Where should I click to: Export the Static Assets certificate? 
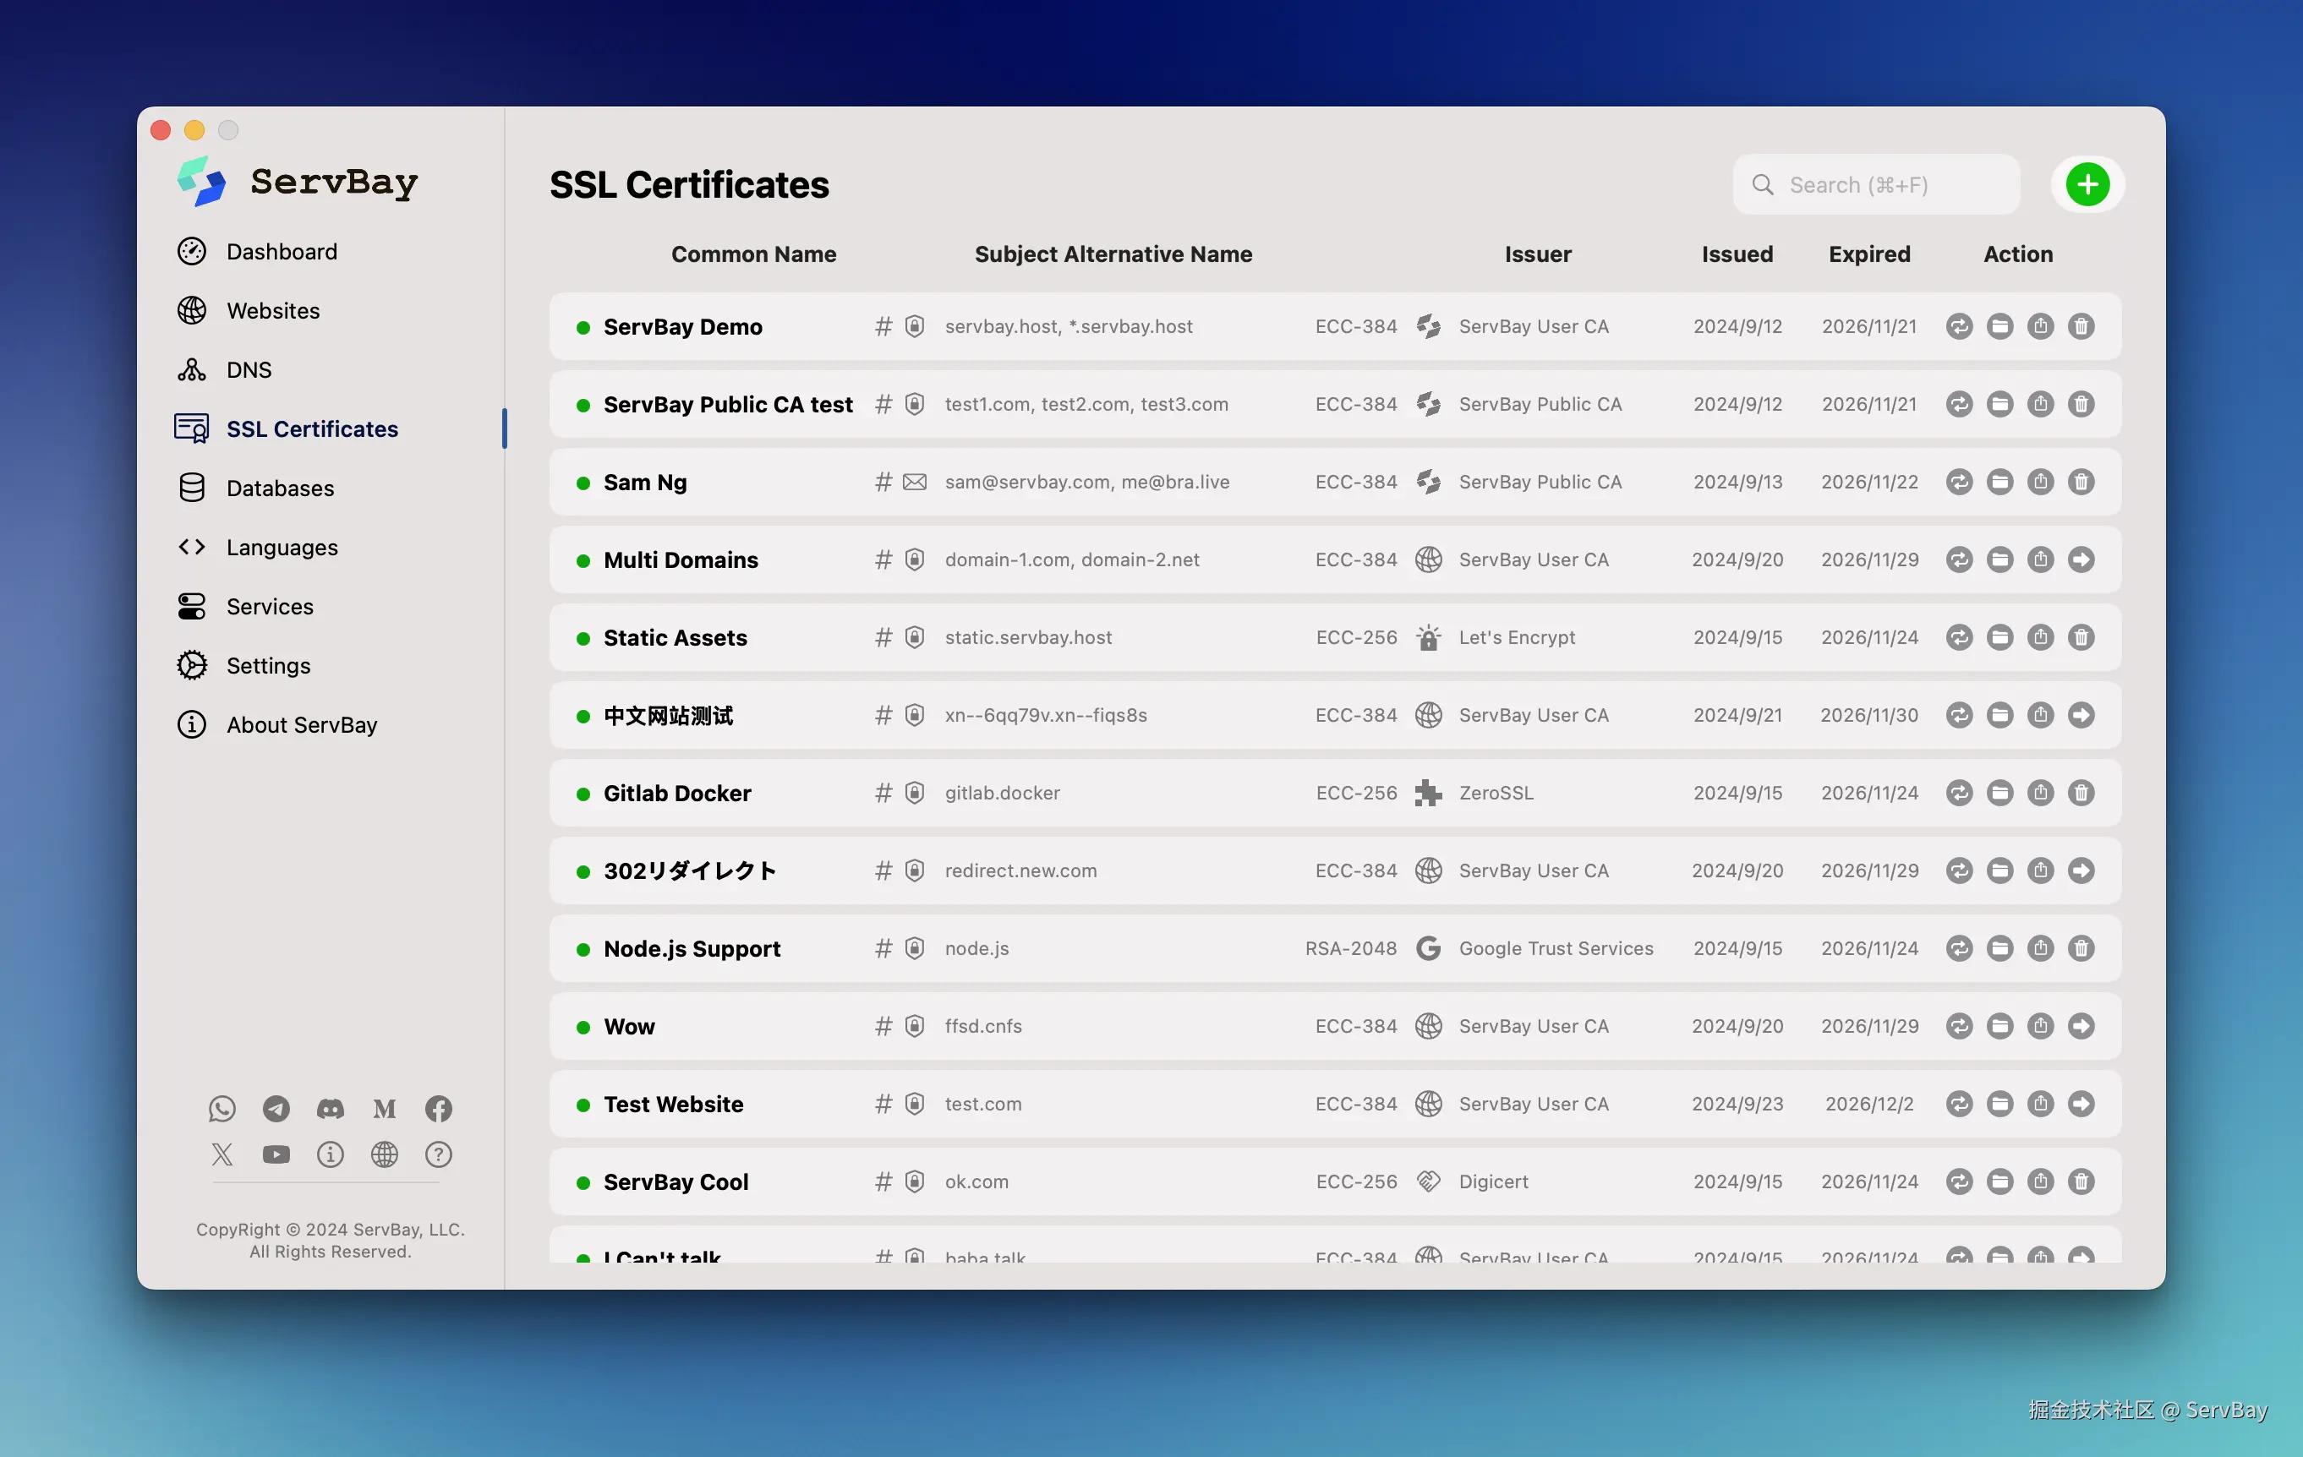click(2040, 638)
